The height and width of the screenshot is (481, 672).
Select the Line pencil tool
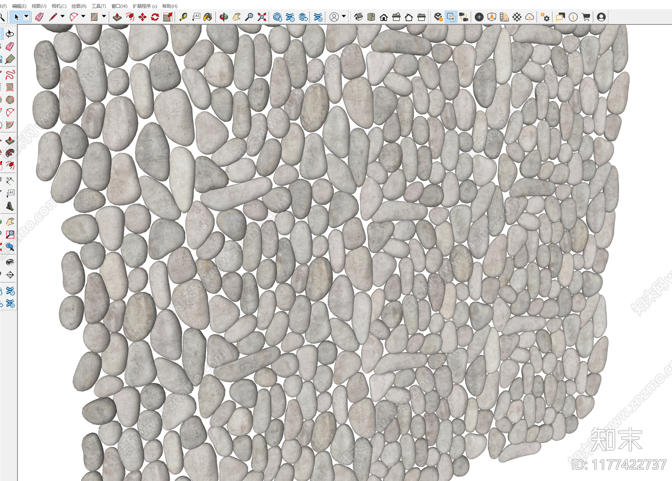point(52,17)
